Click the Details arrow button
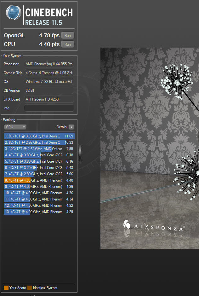The width and height of the screenshot is (199, 296). coord(71,127)
